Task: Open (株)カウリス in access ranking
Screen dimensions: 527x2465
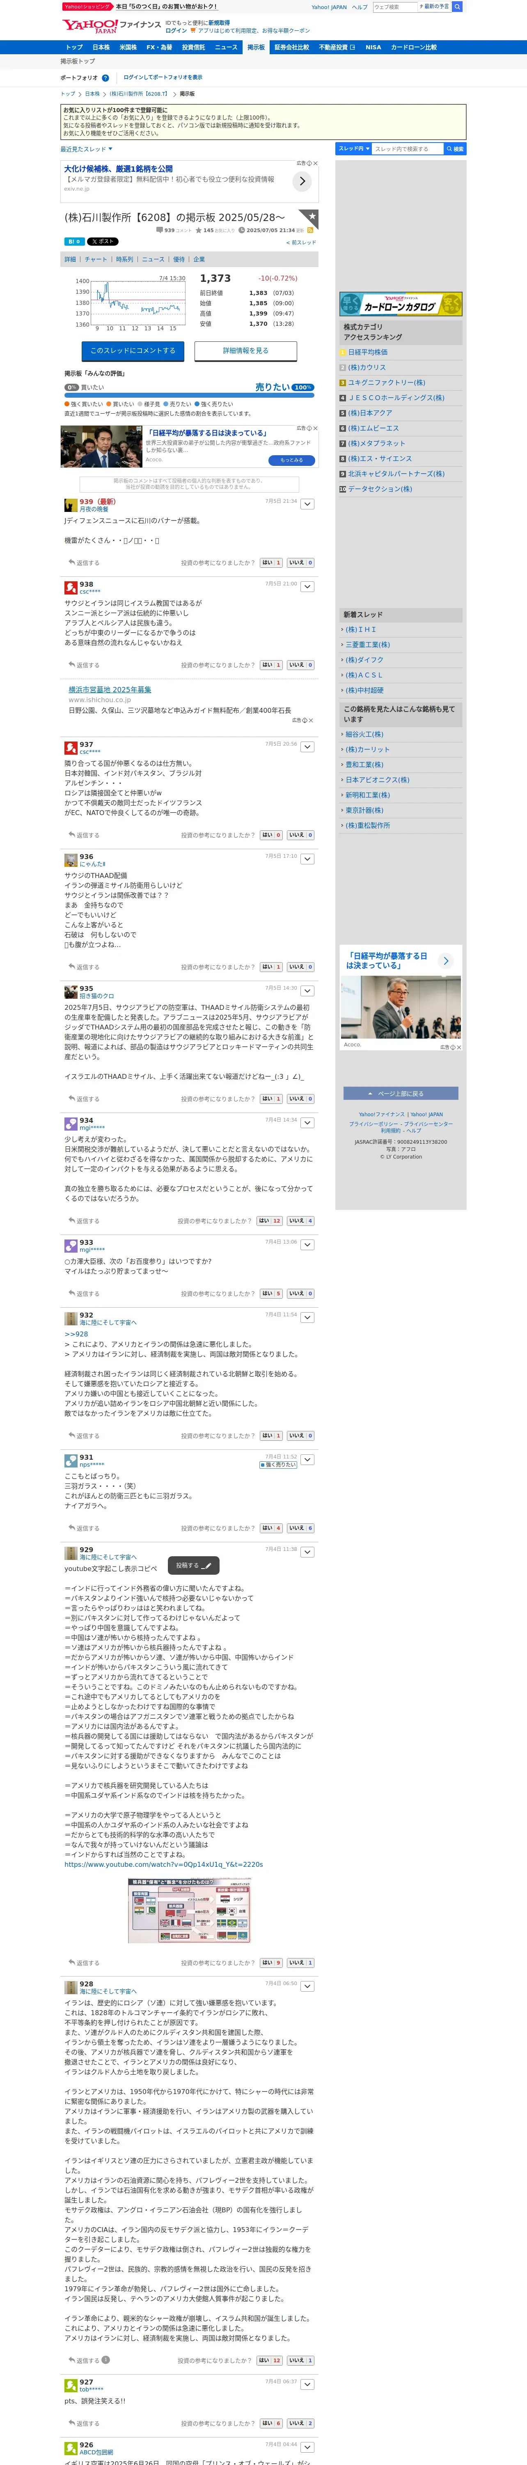Action: [x=367, y=367]
